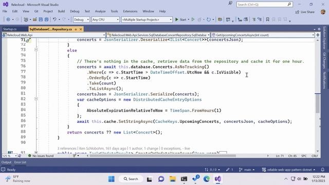This screenshot has height=185, width=329.
Task: Click the Open File folder icon
Action: click(x=35, y=20)
